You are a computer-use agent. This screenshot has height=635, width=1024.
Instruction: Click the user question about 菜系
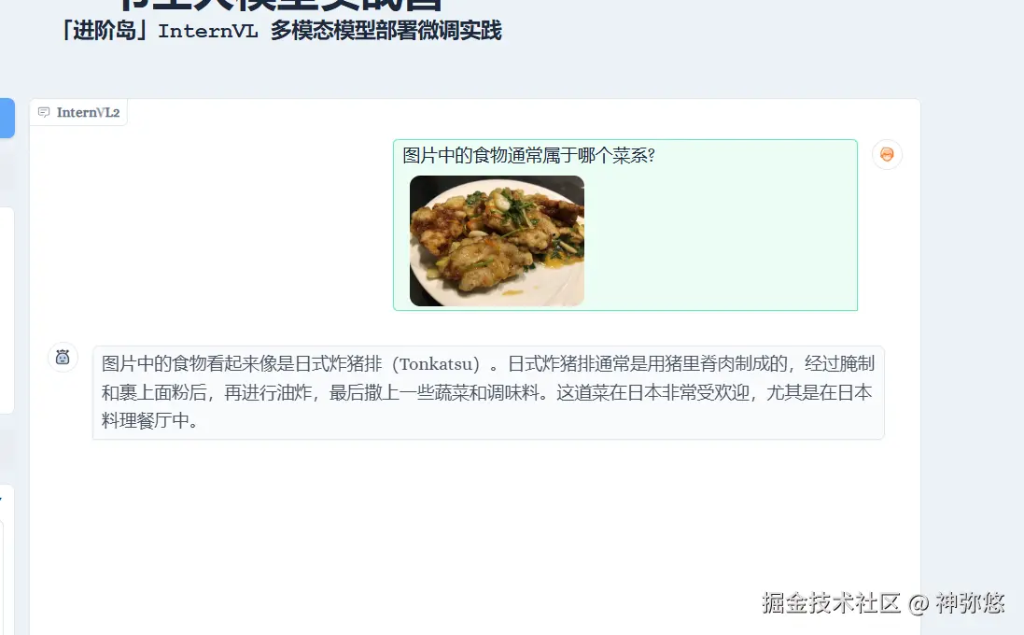tap(528, 156)
